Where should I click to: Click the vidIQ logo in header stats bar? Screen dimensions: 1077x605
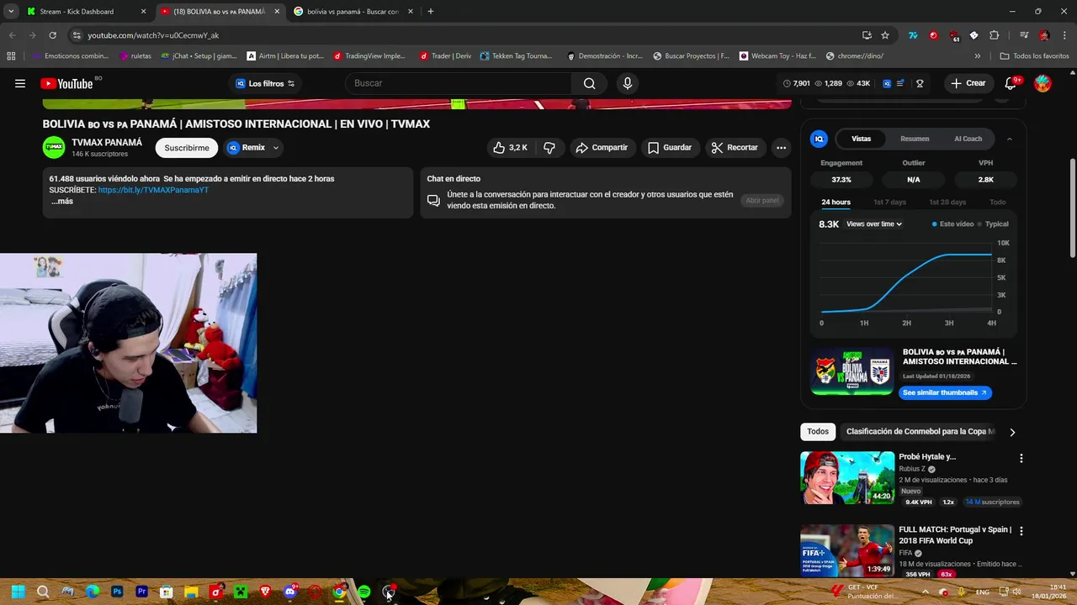pyautogui.click(x=887, y=83)
